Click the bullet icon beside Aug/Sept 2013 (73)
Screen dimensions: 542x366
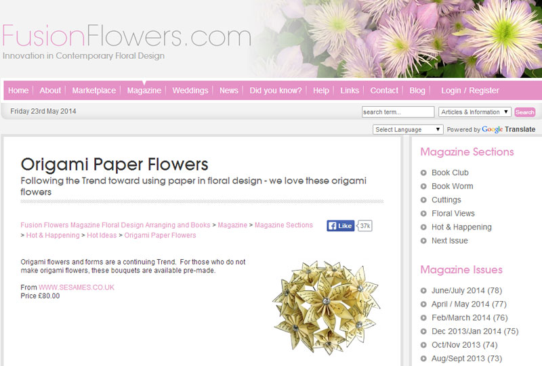point(423,359)
